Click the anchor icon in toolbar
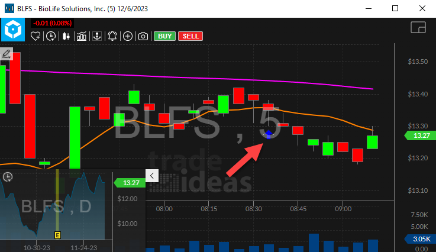The height and width of the screenshot is (252, 436). (x=97, y=36)
